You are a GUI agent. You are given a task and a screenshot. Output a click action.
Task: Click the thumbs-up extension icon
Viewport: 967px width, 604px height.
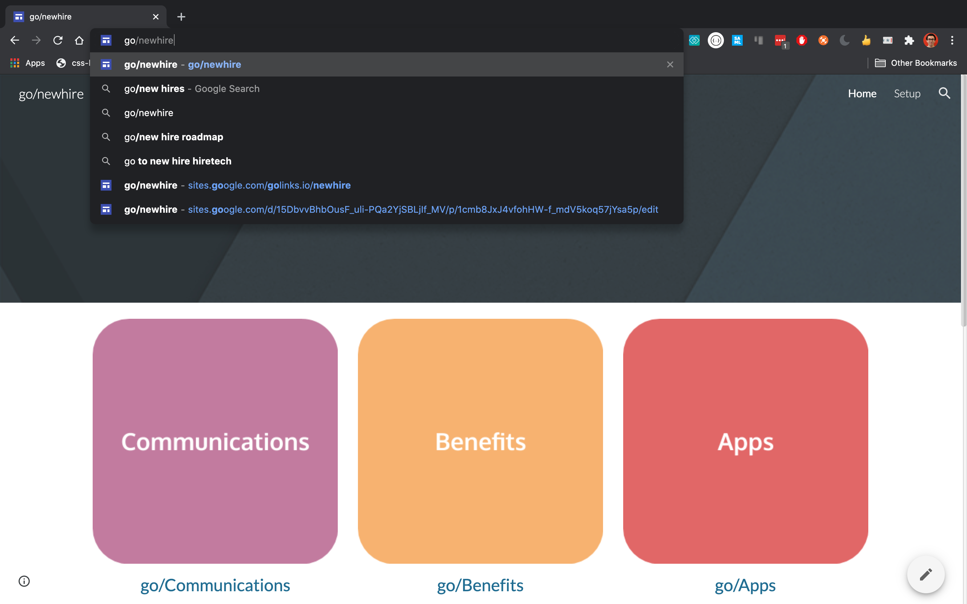[x=866, y=40]
